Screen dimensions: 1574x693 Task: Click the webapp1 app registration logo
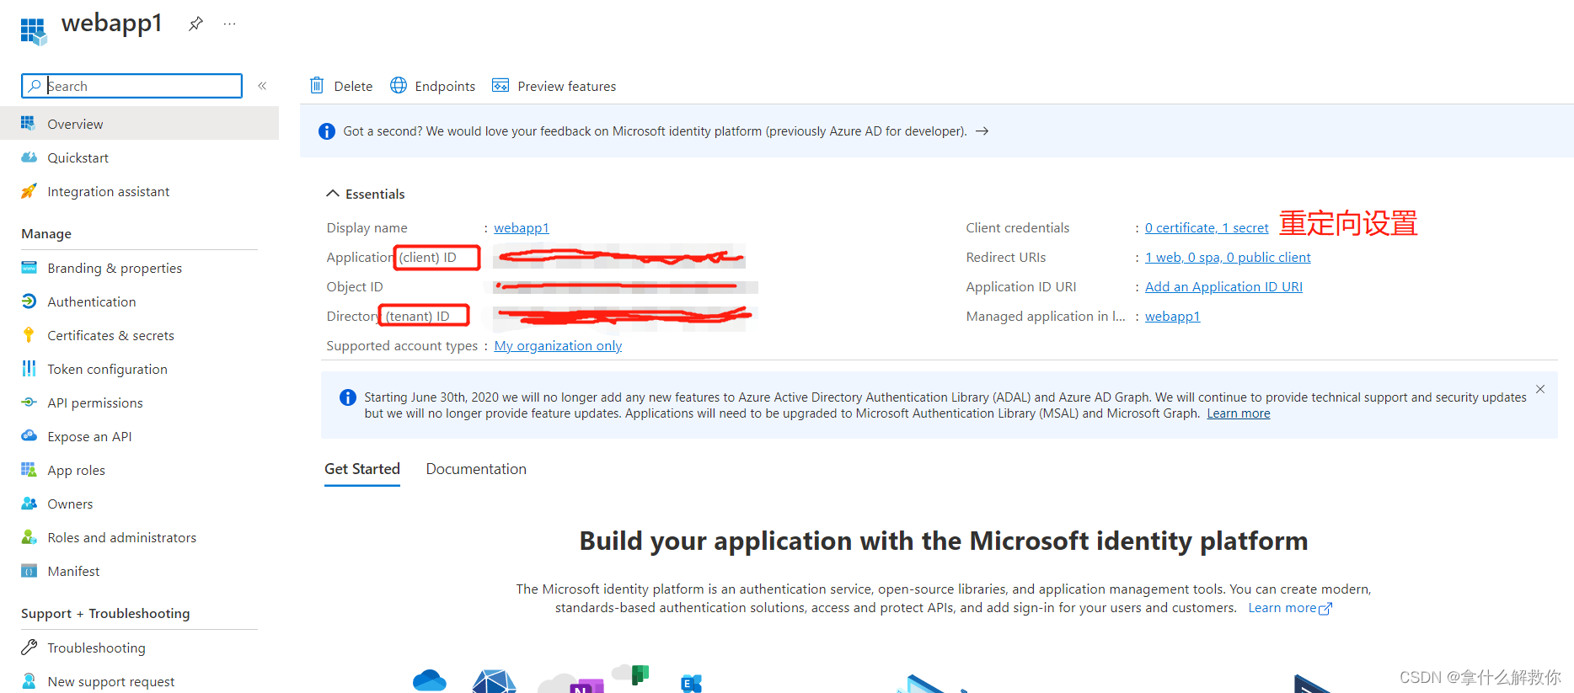[34, 31]
